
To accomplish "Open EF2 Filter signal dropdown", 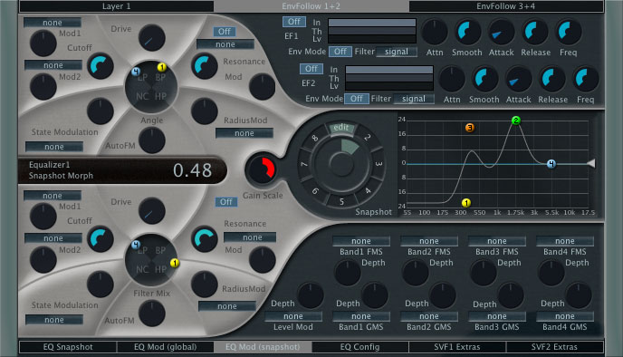I will click(x=413, y=99).
